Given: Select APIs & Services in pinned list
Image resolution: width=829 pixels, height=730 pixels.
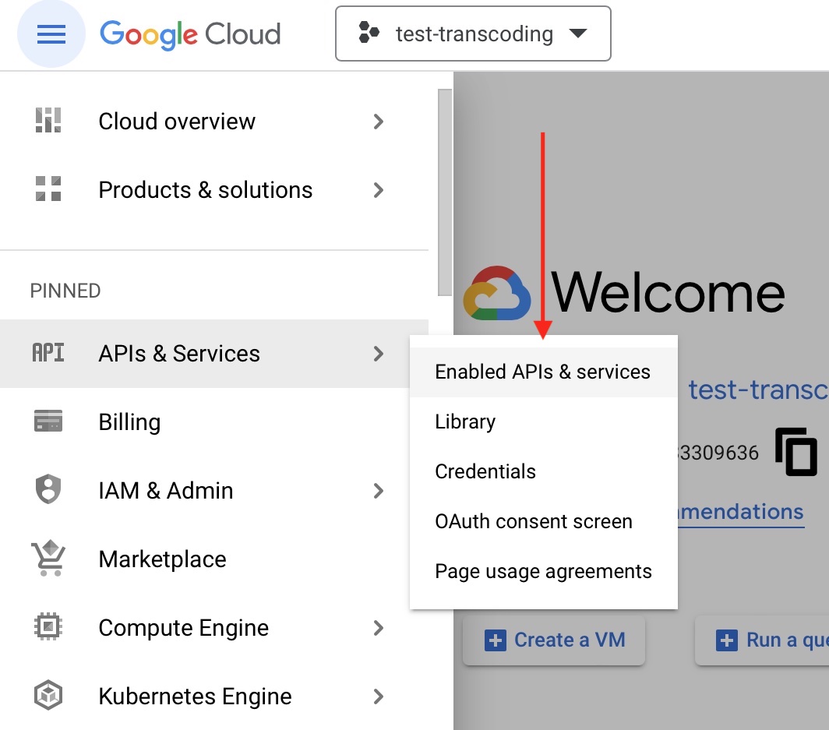Looking at the screenshot, I should (x=214, y=354).
